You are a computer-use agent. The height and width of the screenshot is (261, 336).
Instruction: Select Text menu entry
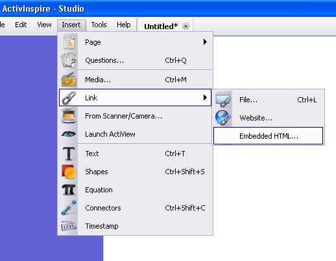click(x=135, y=153)
